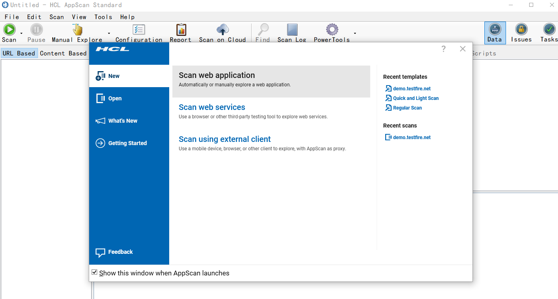
Task: Close the welcome dialog with X
Action: [x=463, y=49]
